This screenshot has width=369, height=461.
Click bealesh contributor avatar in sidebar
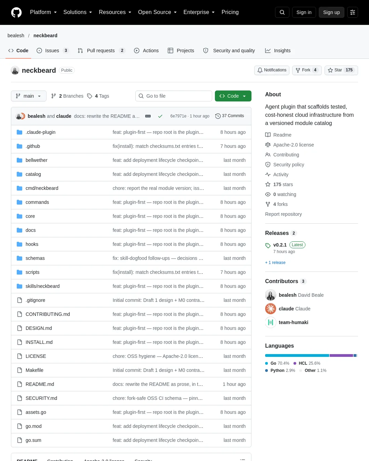(271, 295)
